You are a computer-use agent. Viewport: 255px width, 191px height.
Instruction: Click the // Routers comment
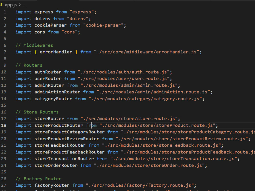pyautogui.click(x=29, y=65)
